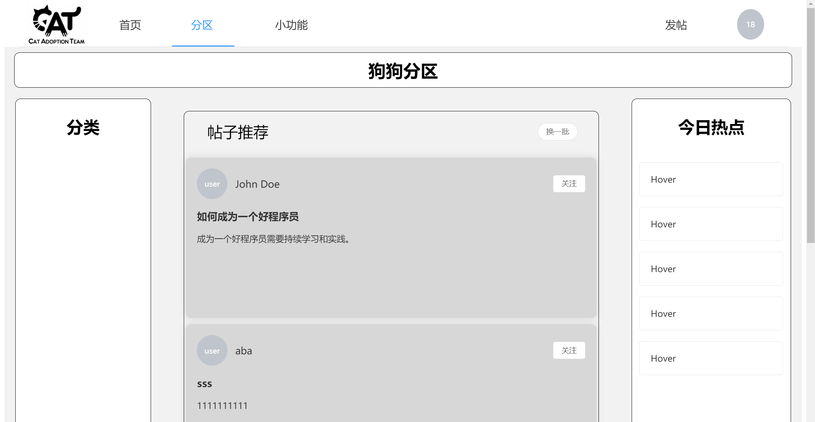The height and width of the screenshot is (422, 815).
Task: Open the post titled sss
Action: [204, 384]
